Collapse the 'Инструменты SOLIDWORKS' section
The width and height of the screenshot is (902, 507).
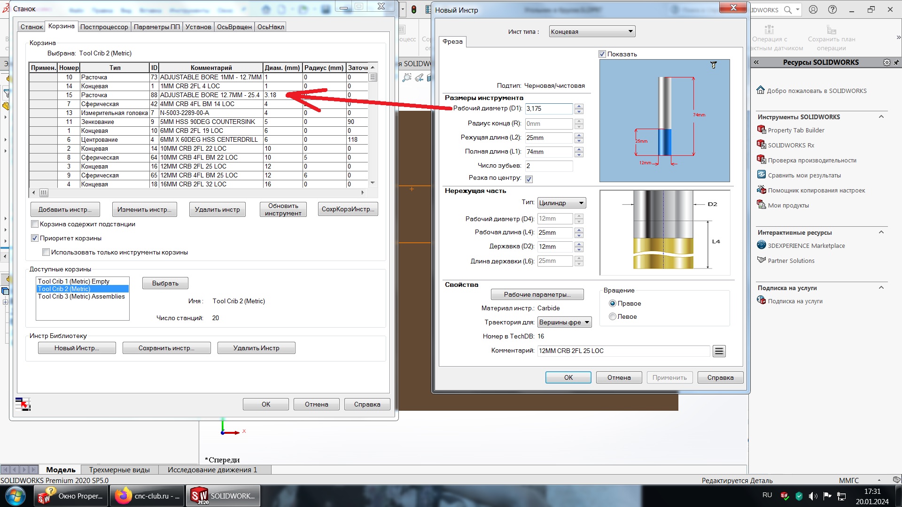[881, 117]
